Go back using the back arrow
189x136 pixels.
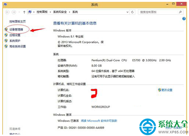tap(7, 12)
